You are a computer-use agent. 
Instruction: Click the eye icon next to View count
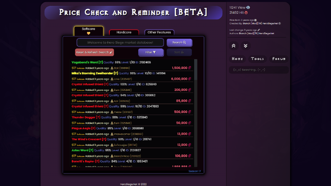(x=248, y=8)
